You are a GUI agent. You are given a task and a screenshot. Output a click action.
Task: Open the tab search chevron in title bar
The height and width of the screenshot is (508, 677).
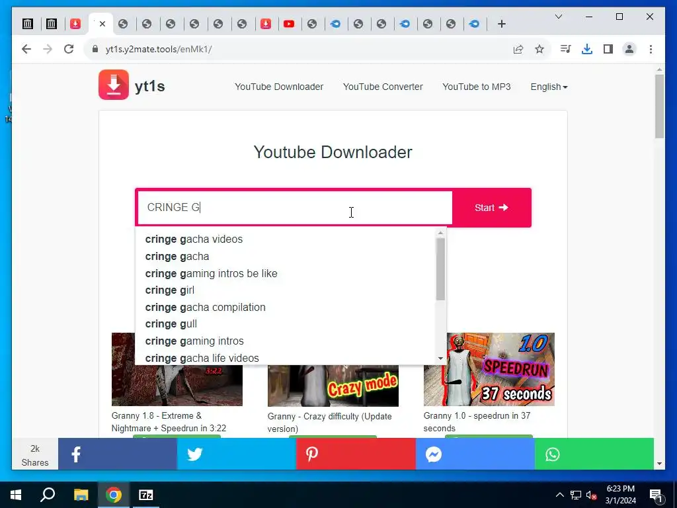pyautogui.click(x=558, y=17)
